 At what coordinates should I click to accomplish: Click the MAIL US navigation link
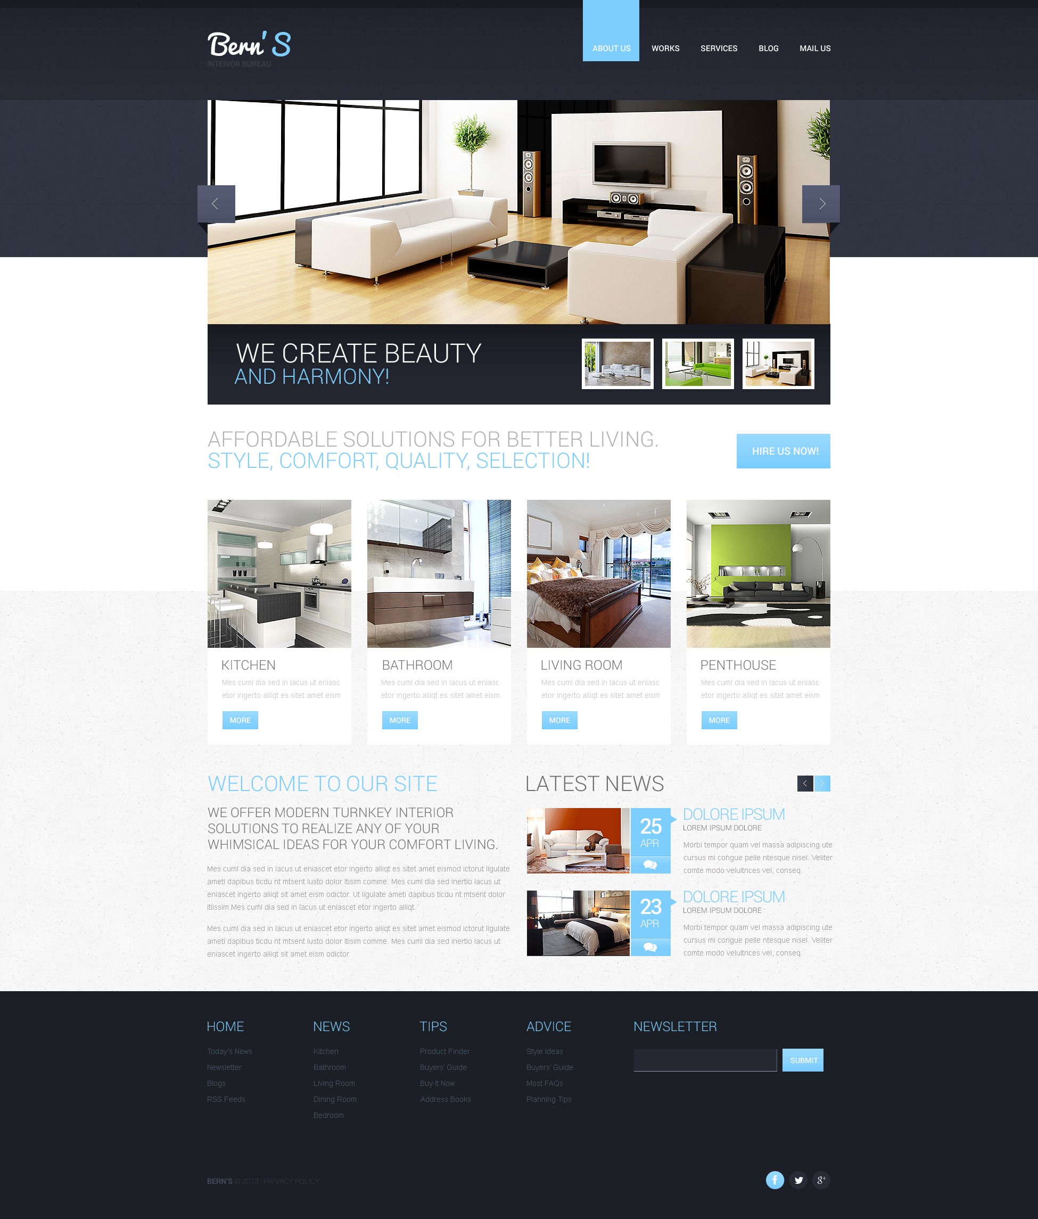[x=813, y=47]
